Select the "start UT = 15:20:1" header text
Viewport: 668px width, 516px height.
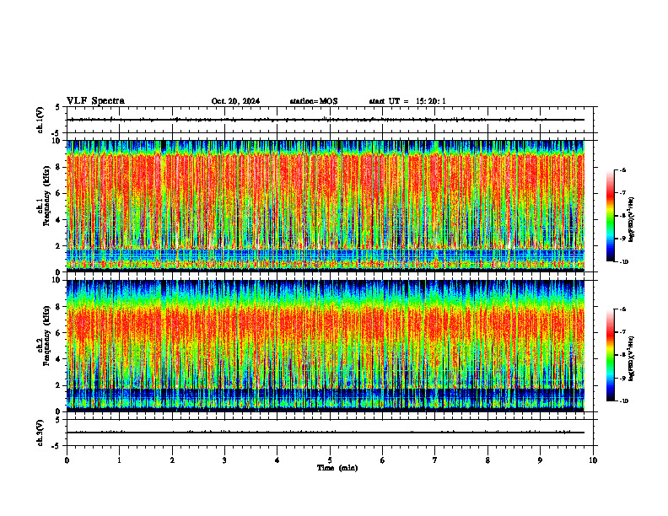click(407, 101)
